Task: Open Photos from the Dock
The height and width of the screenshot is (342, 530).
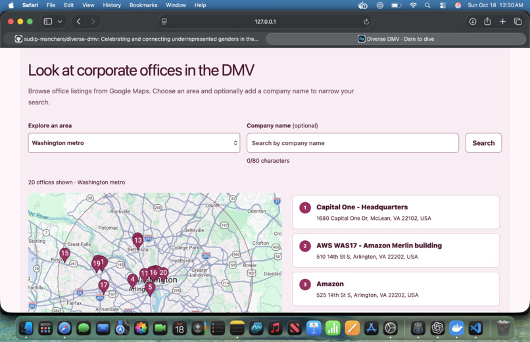Action: coord(141,328)
